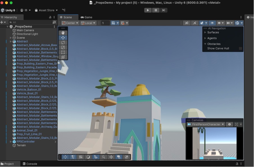This screenshot has width=254, height=167.
Task: Select Vehicle_Balloon_01 in the Hierarchy
Action: [29, 90]
